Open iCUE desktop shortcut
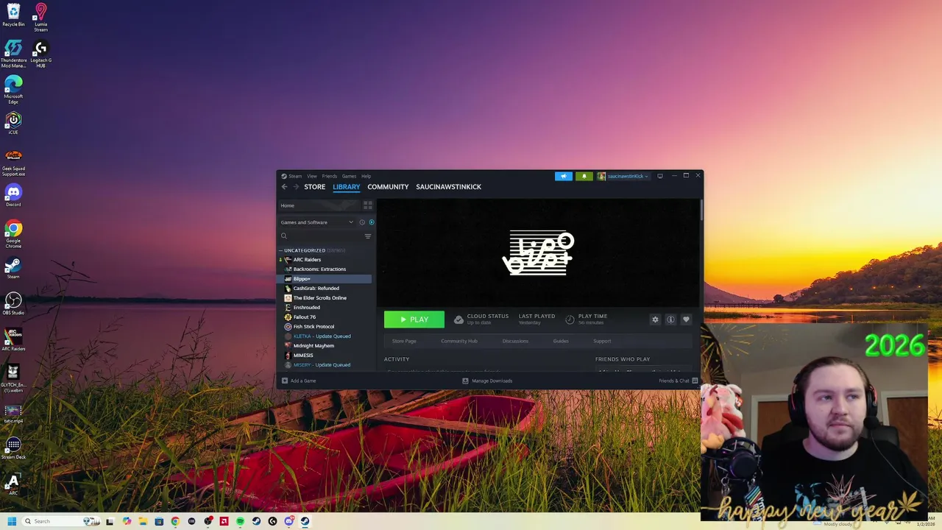This screenshot has height=530, width=942. pos(13,123)
